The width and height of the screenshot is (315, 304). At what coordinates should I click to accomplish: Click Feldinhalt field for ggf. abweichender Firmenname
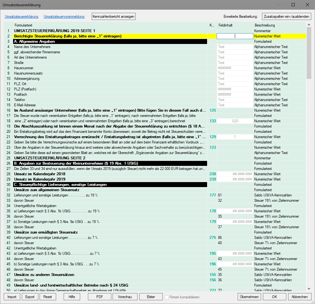[235, 52]
